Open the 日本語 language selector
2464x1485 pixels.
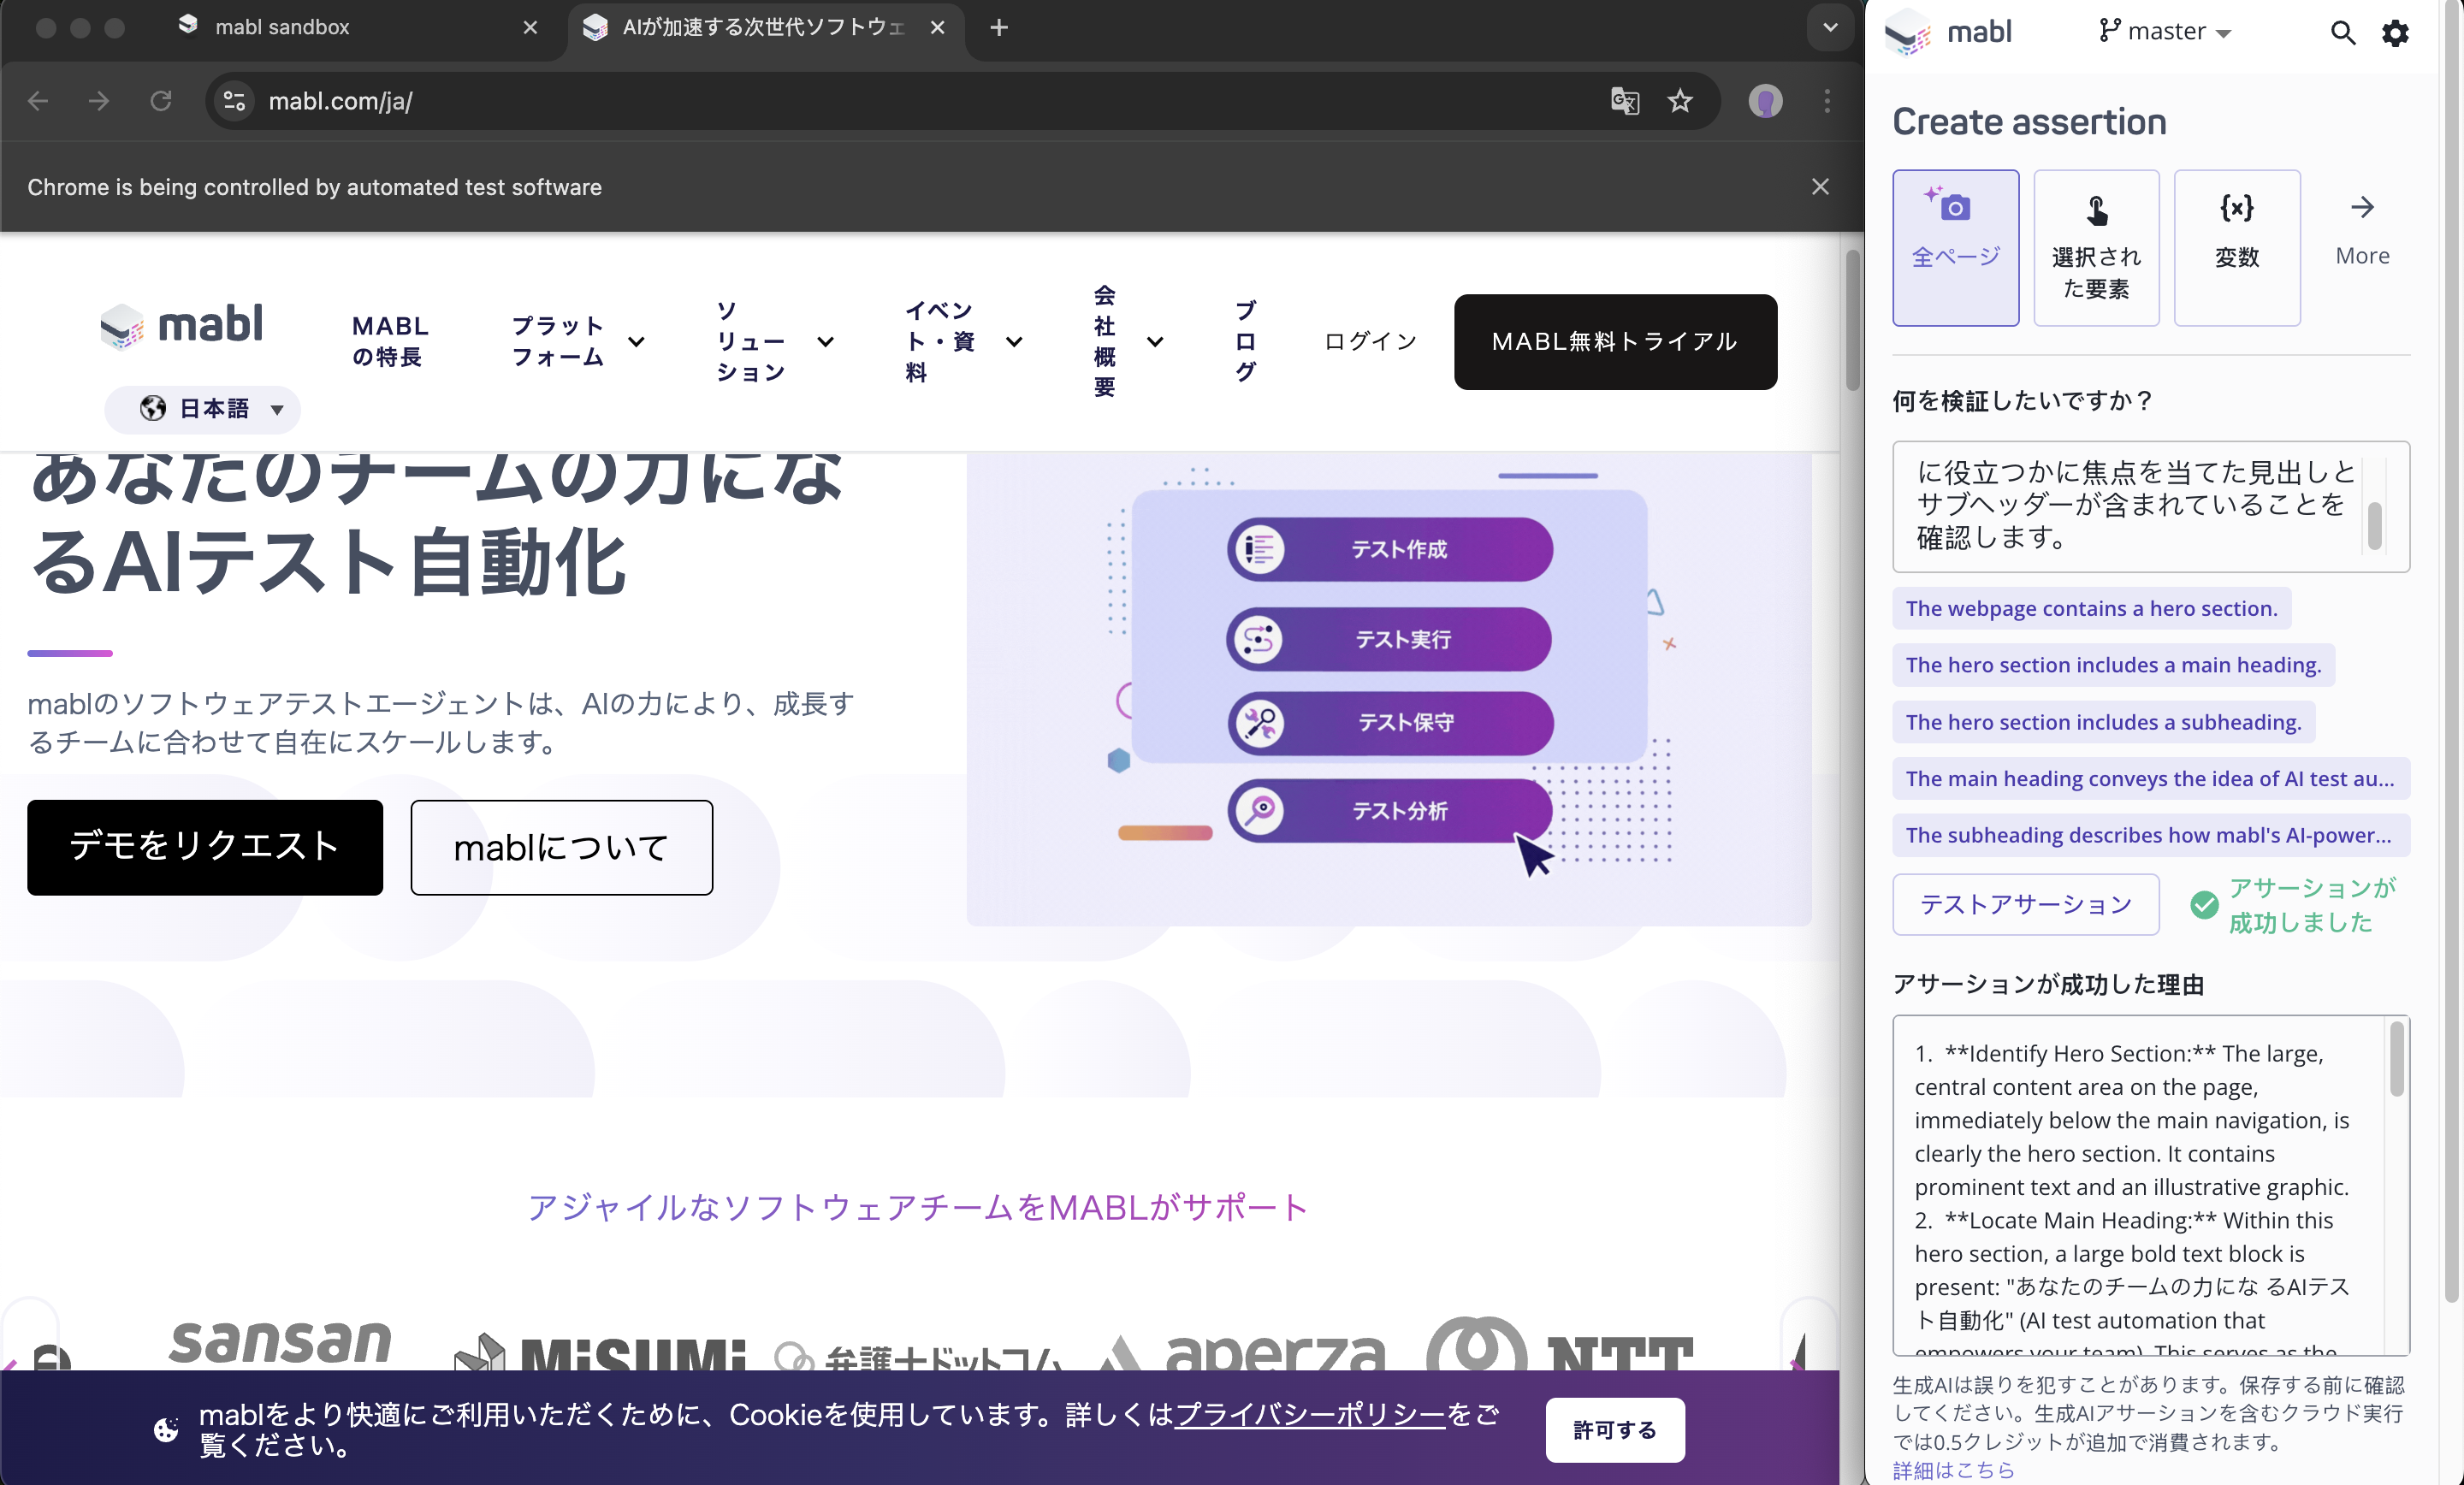click(x=202, y=409)
